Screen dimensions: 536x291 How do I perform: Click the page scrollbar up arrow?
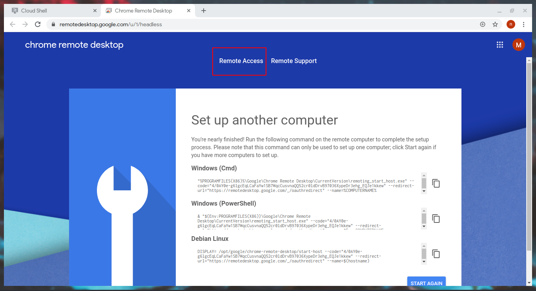click(529, 60)
